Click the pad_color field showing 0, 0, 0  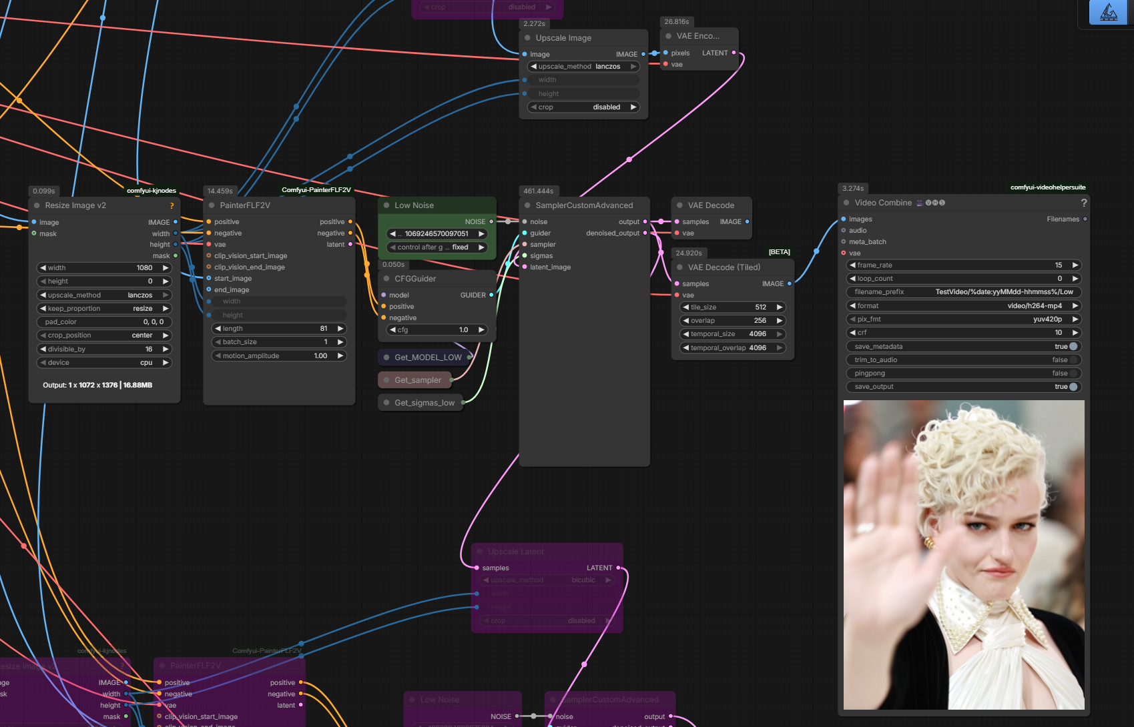(104, 322)
